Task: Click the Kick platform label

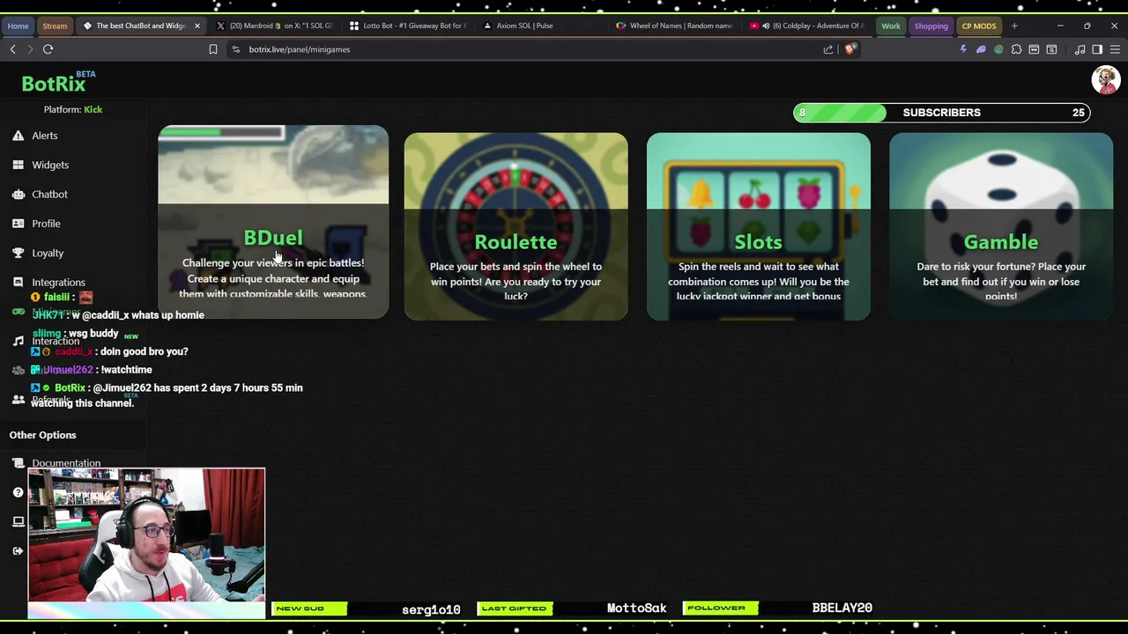Action: 93,109
